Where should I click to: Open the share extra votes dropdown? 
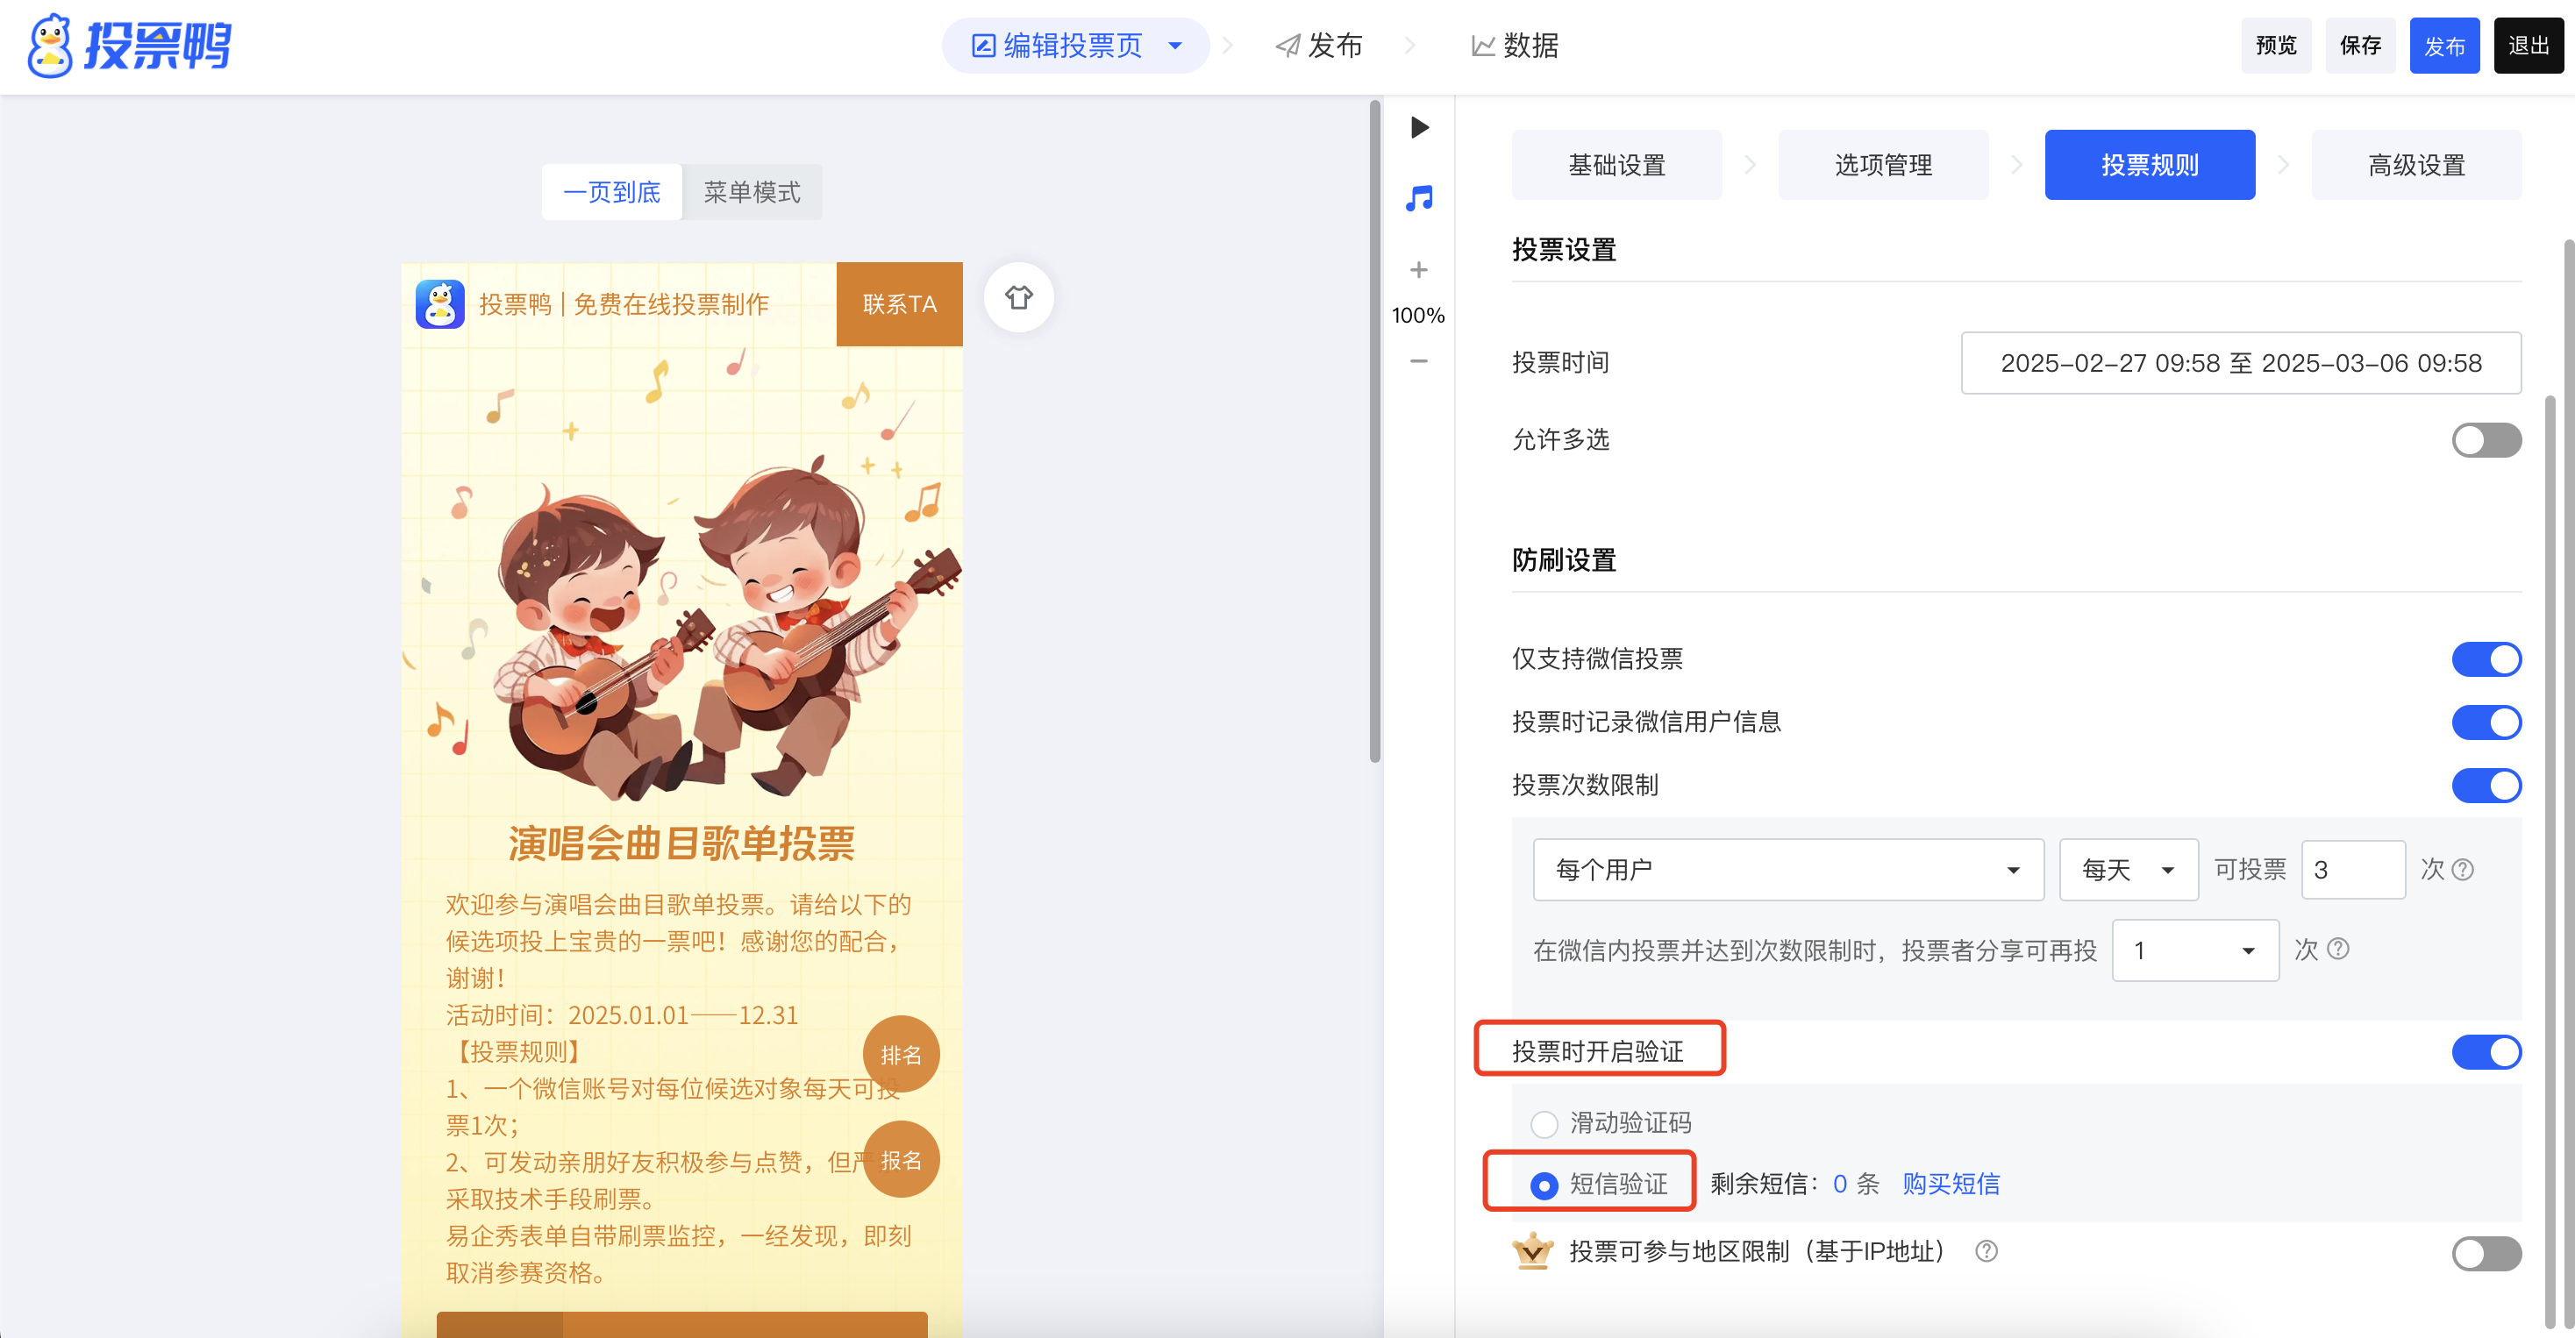[x=2194, y=950]
